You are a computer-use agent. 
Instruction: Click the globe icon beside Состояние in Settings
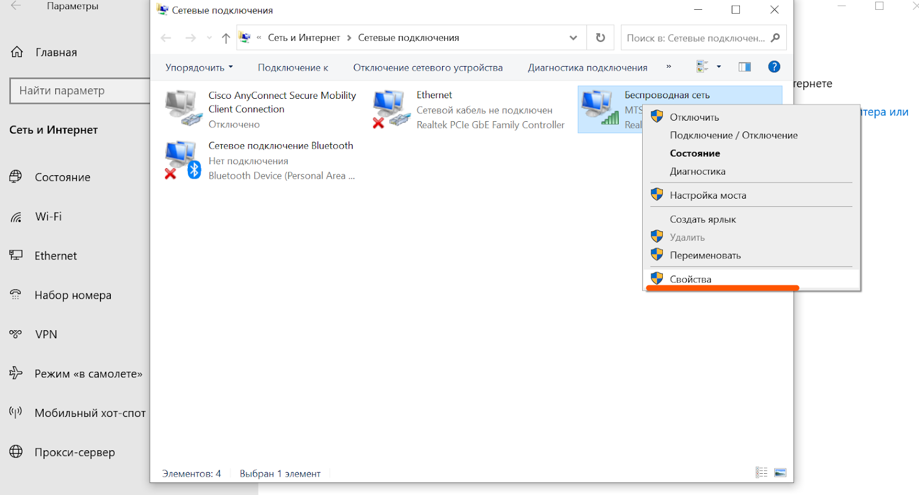[16, 177]
